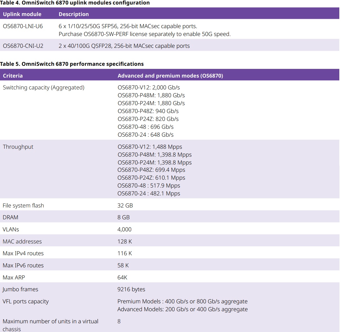
Task: Click 'OS6870-P24Z: 610.1 Mpps' value
Action: [151, 178]
